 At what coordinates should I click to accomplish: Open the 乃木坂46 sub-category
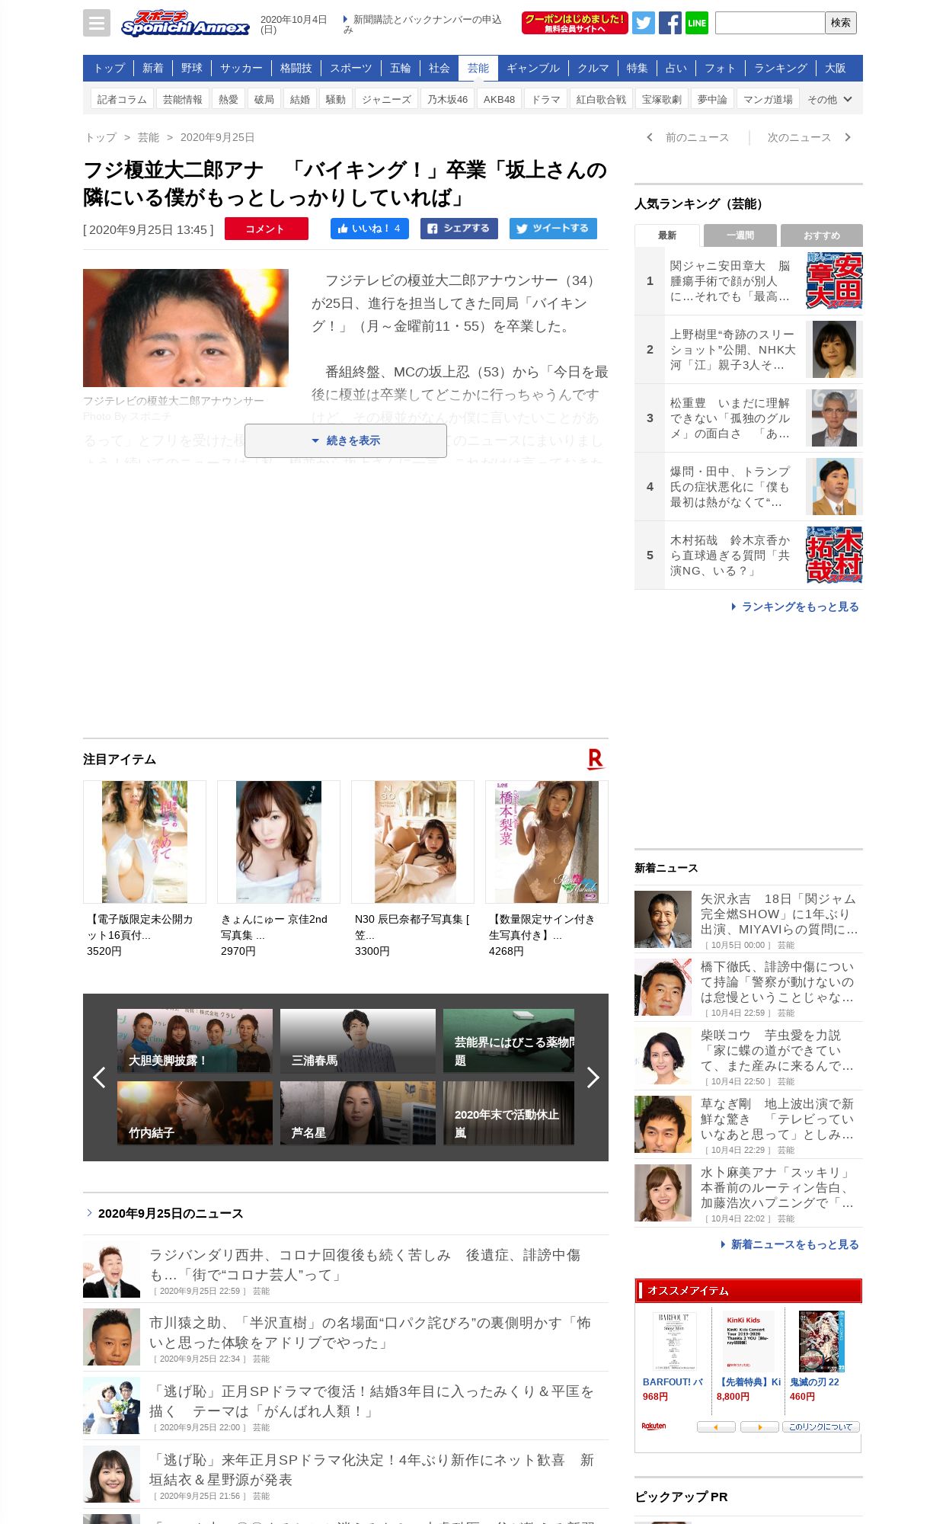448,99
